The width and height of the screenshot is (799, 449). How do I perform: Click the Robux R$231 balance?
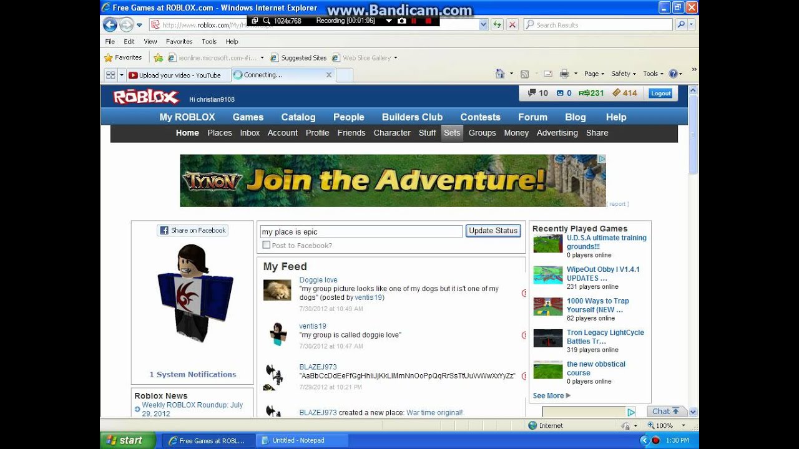[591, 93]
